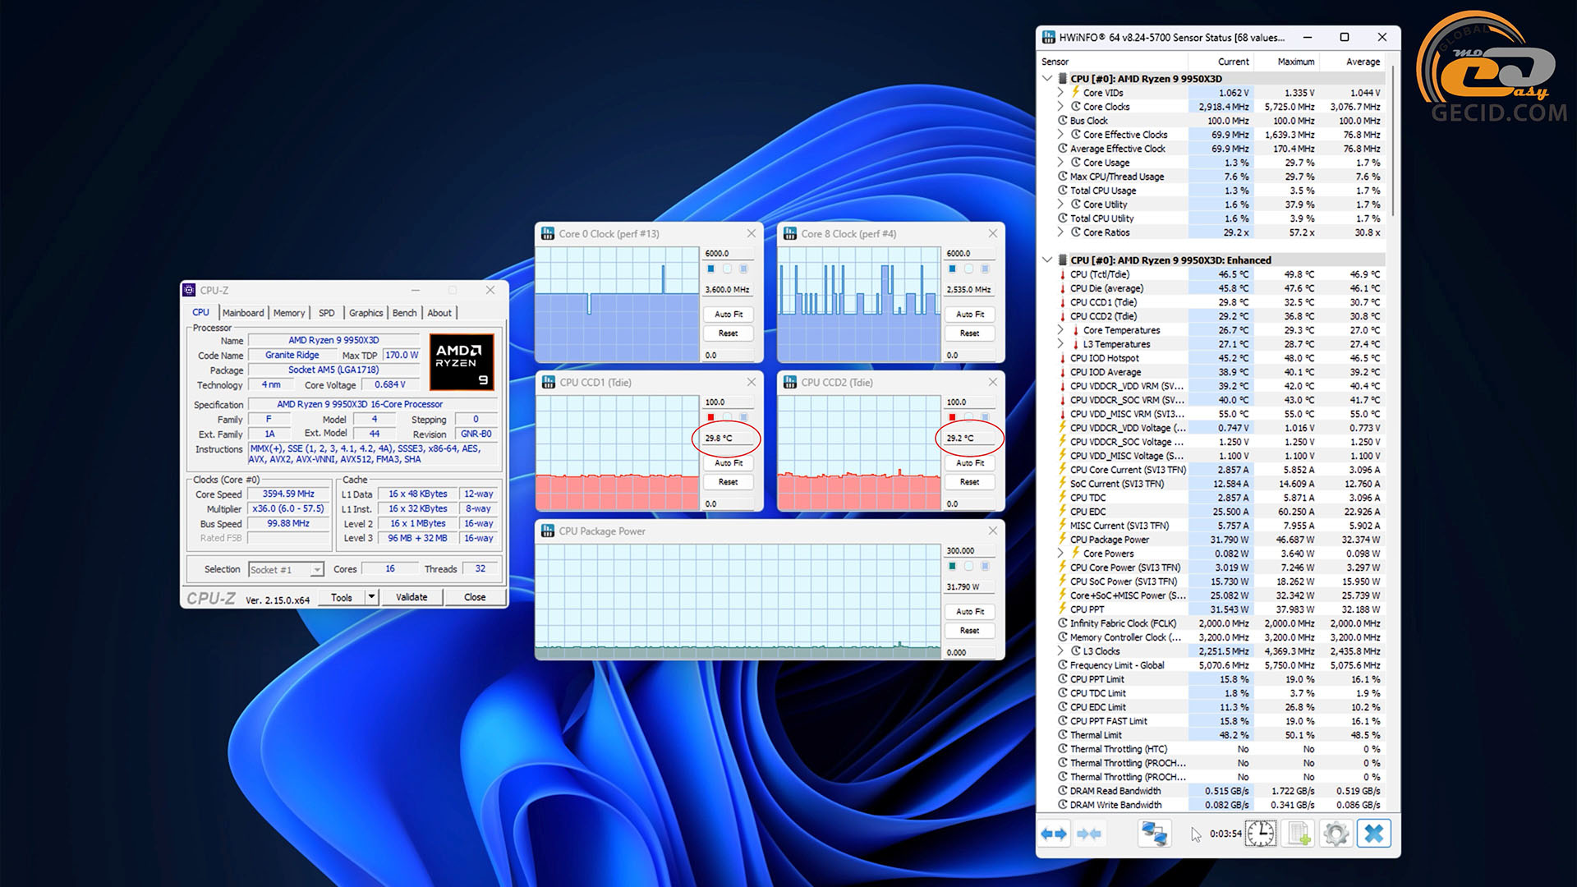
Task: Expand the Core Temperatures row
Action: (1060, 330)
